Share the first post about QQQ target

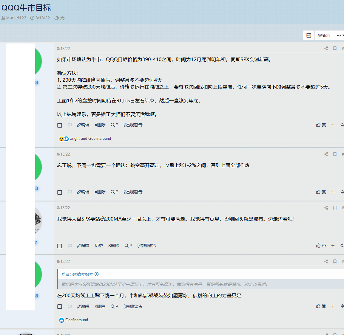[x=326, y=48]
